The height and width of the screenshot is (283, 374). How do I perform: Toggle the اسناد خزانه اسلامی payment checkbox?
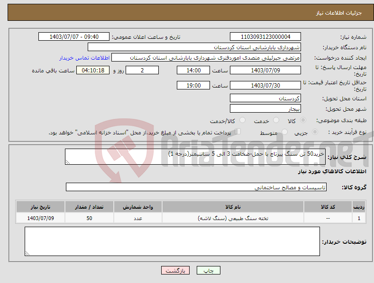pyautogui.click(x=238, y=131)
